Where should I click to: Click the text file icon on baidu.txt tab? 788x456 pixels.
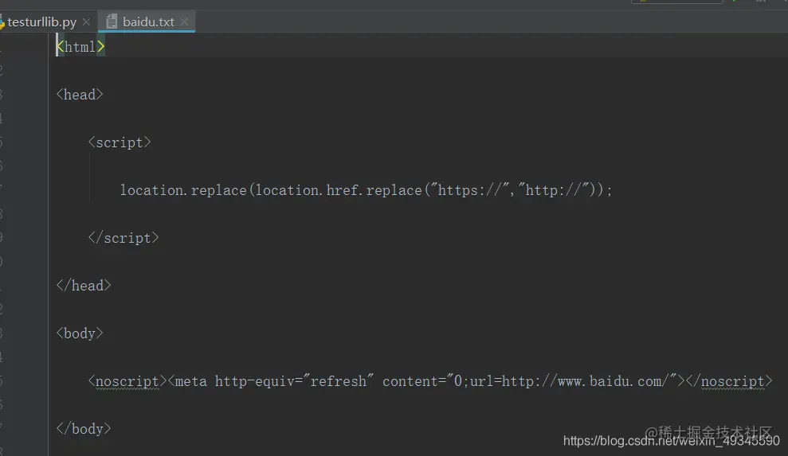click(x=112, y=21)
